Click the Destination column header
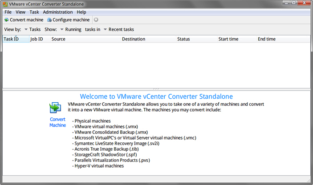313x185 pixels. (134, 39)
